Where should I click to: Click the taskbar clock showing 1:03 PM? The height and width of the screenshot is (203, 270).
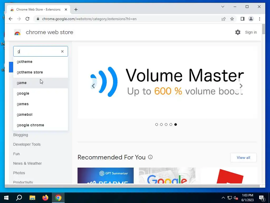point(247,198)
